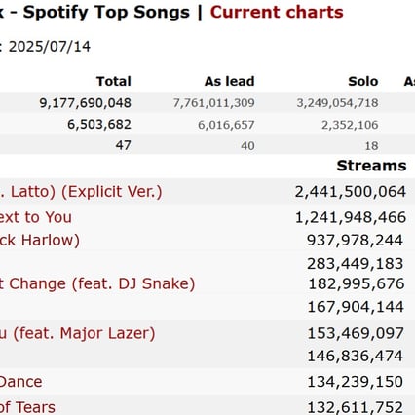Select the Total column header

pos(114,81)
